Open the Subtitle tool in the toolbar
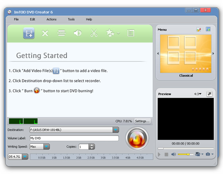Screen dimensions: 223x174 click(61, 33)
